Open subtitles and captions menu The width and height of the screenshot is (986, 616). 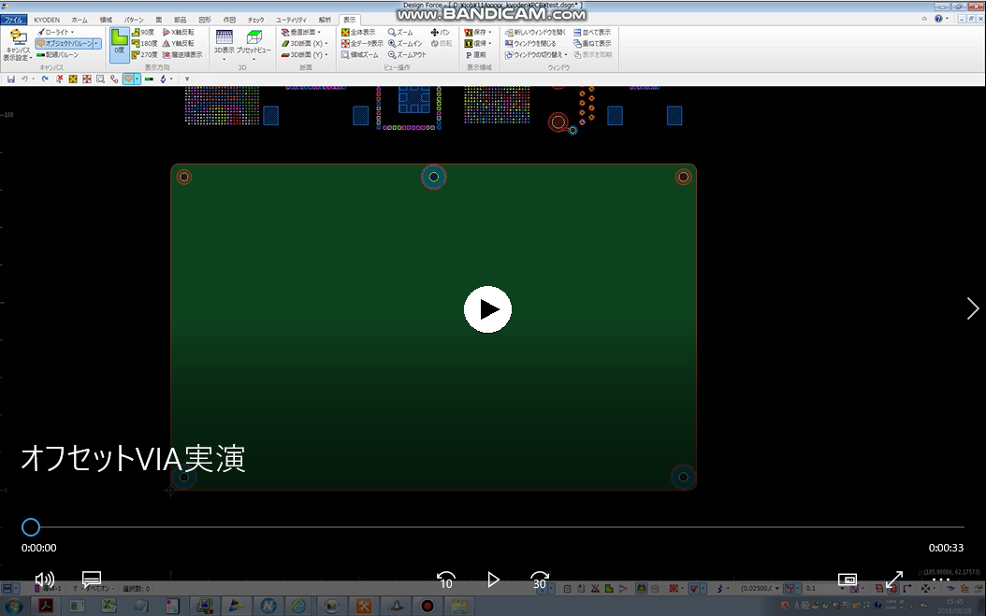pos(92,580)
